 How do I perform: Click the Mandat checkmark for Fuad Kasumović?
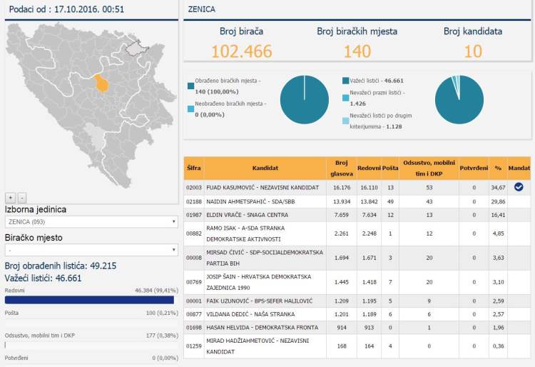point(519,187)
